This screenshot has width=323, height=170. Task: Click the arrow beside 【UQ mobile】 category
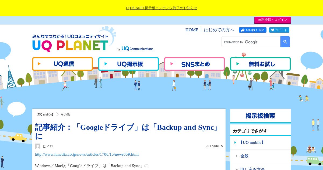pyautogui.click(x=236, y=142)
